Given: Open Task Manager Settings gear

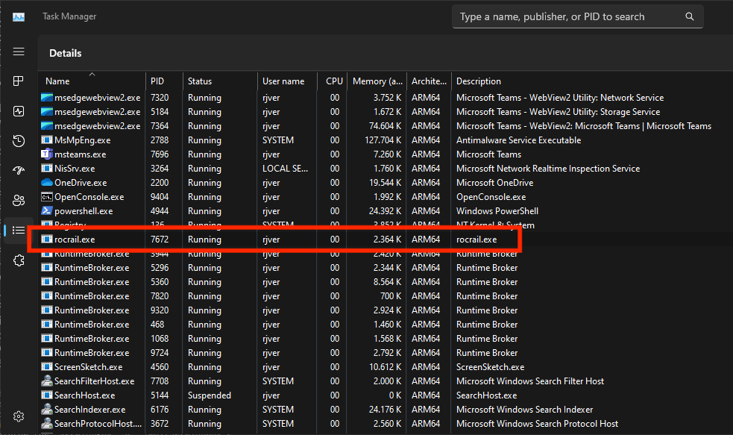Looking at the screenshot, I should (x=19, y=416).
